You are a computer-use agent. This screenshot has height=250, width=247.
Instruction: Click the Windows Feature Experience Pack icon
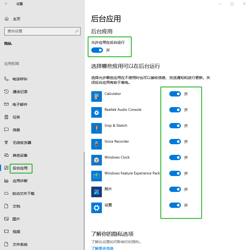tap(97, 176)
